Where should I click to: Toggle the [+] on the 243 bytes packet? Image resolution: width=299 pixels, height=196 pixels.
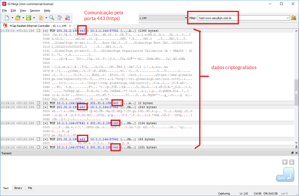tap(46, 107)
